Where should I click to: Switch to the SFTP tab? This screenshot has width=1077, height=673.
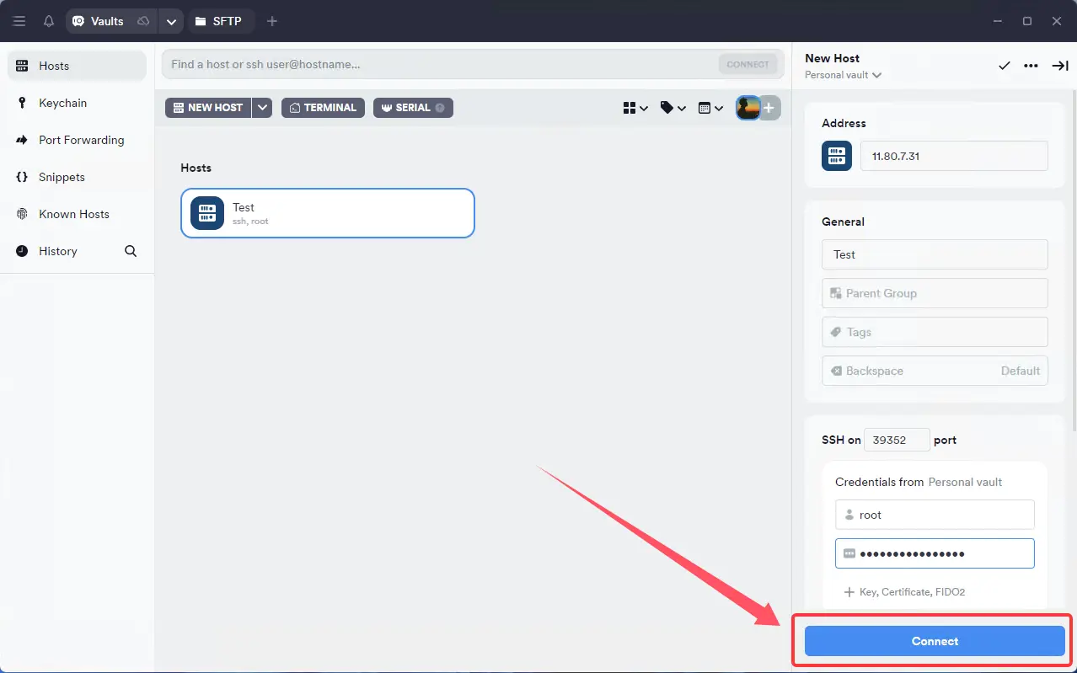point(218,21)
